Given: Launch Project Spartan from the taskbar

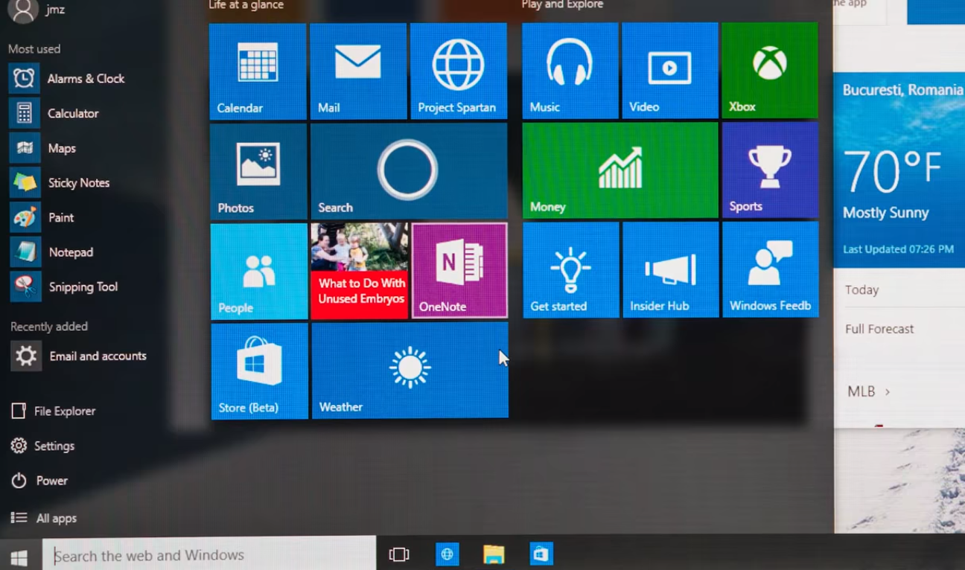Looking at the screenshot, I should (448, 554).
